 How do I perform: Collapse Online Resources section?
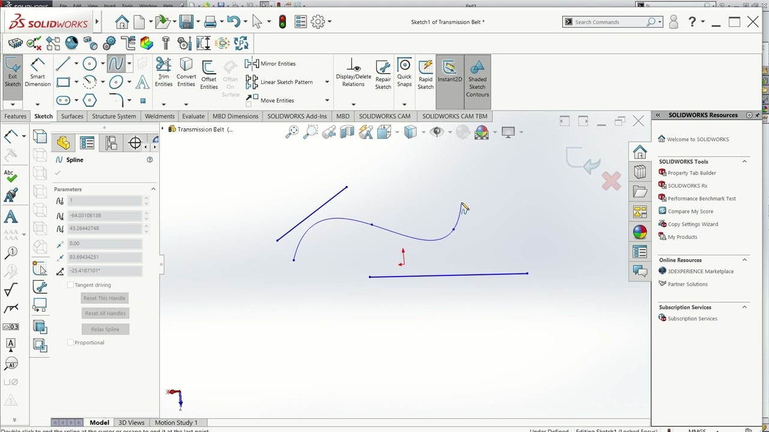744,260
